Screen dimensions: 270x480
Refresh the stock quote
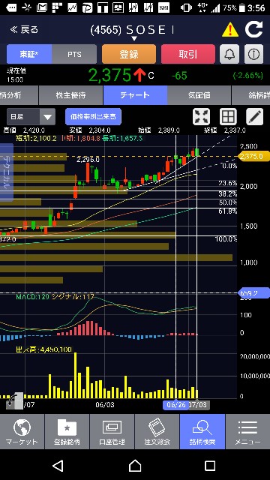253,30
